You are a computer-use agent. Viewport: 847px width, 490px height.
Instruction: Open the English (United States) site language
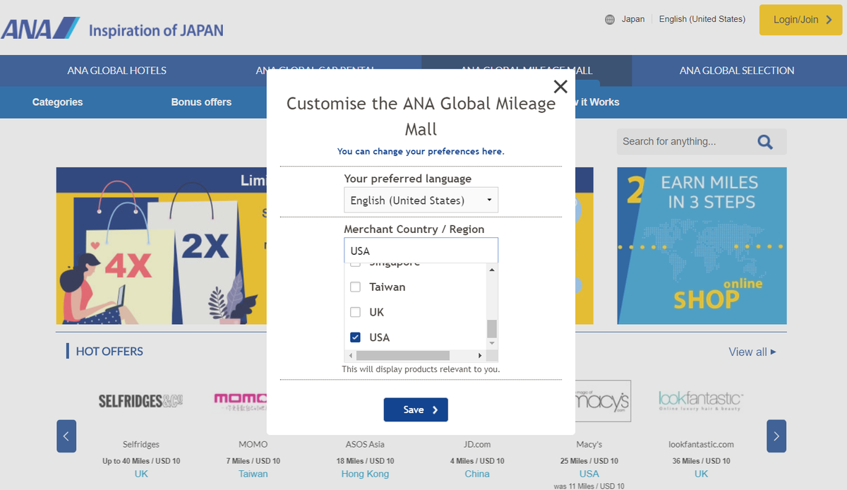[702, 20]
